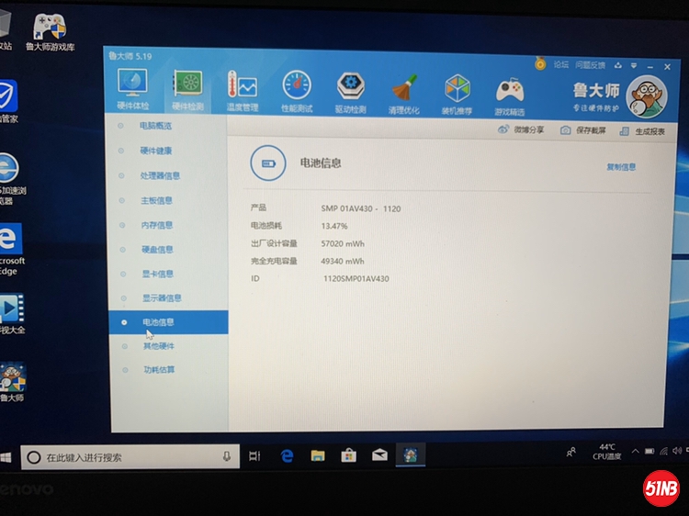Select the 温度管理 temperature management icon
Image resolution: width=689 pixels, height=516 pixels.
[243, 91]
